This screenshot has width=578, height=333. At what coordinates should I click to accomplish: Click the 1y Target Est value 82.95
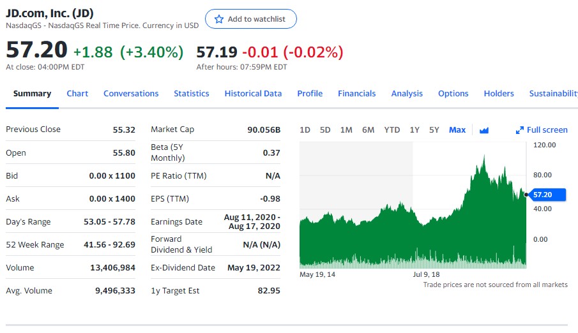coord(269,291)
